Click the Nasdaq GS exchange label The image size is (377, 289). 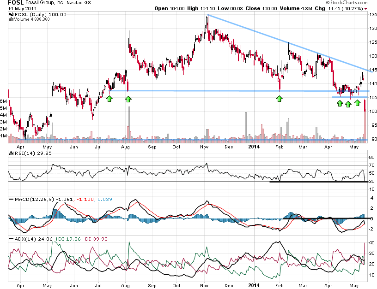click(79, 3)
